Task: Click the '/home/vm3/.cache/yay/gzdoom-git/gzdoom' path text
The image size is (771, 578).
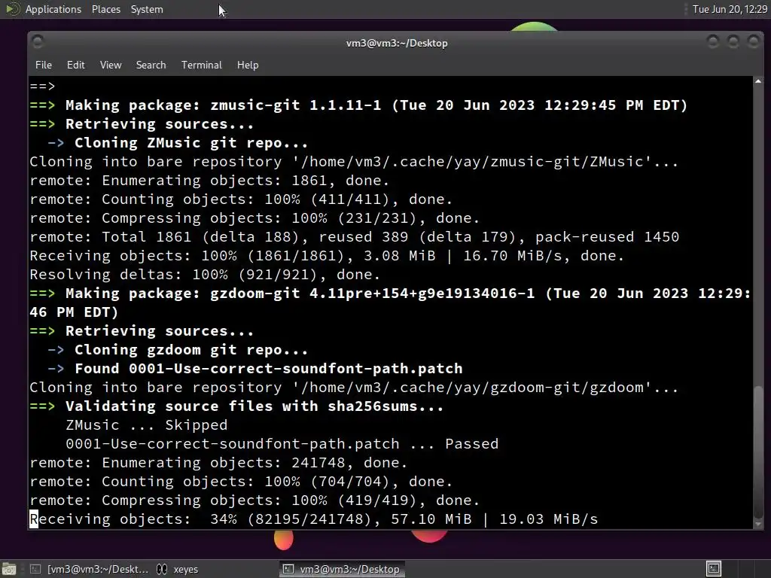Action: coord(472,388)
